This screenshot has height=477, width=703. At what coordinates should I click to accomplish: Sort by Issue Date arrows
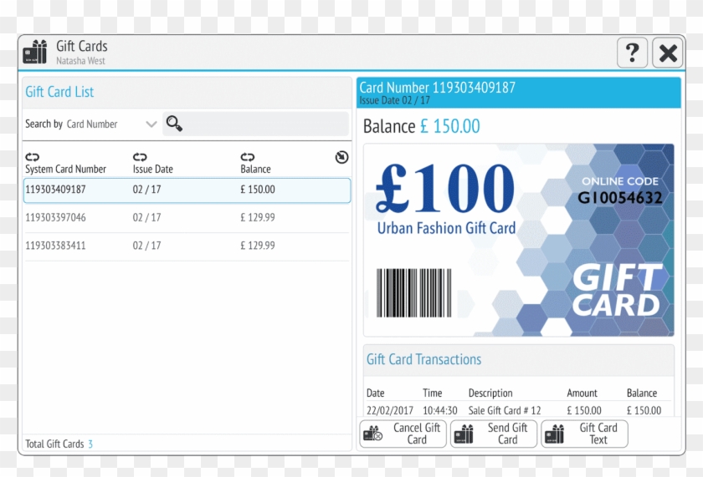tap(140, 157)
